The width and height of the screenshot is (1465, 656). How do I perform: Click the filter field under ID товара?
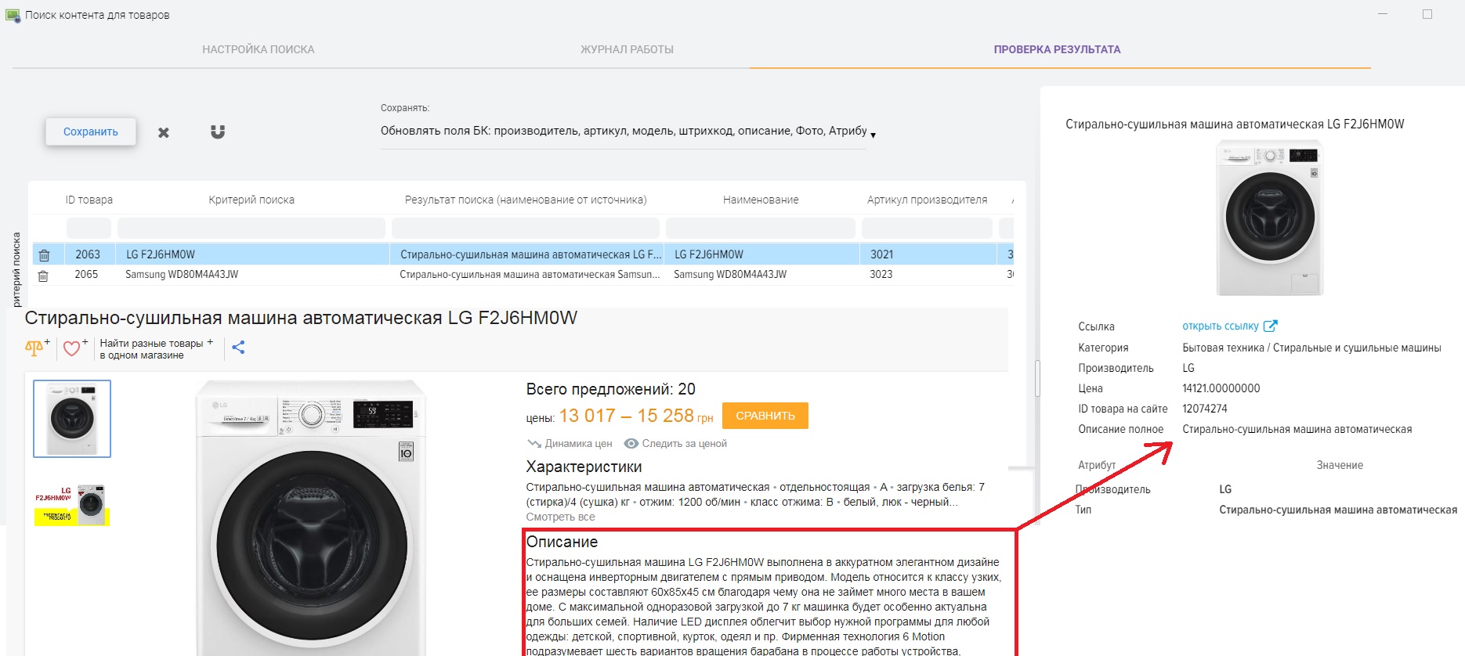pos(89,228)
